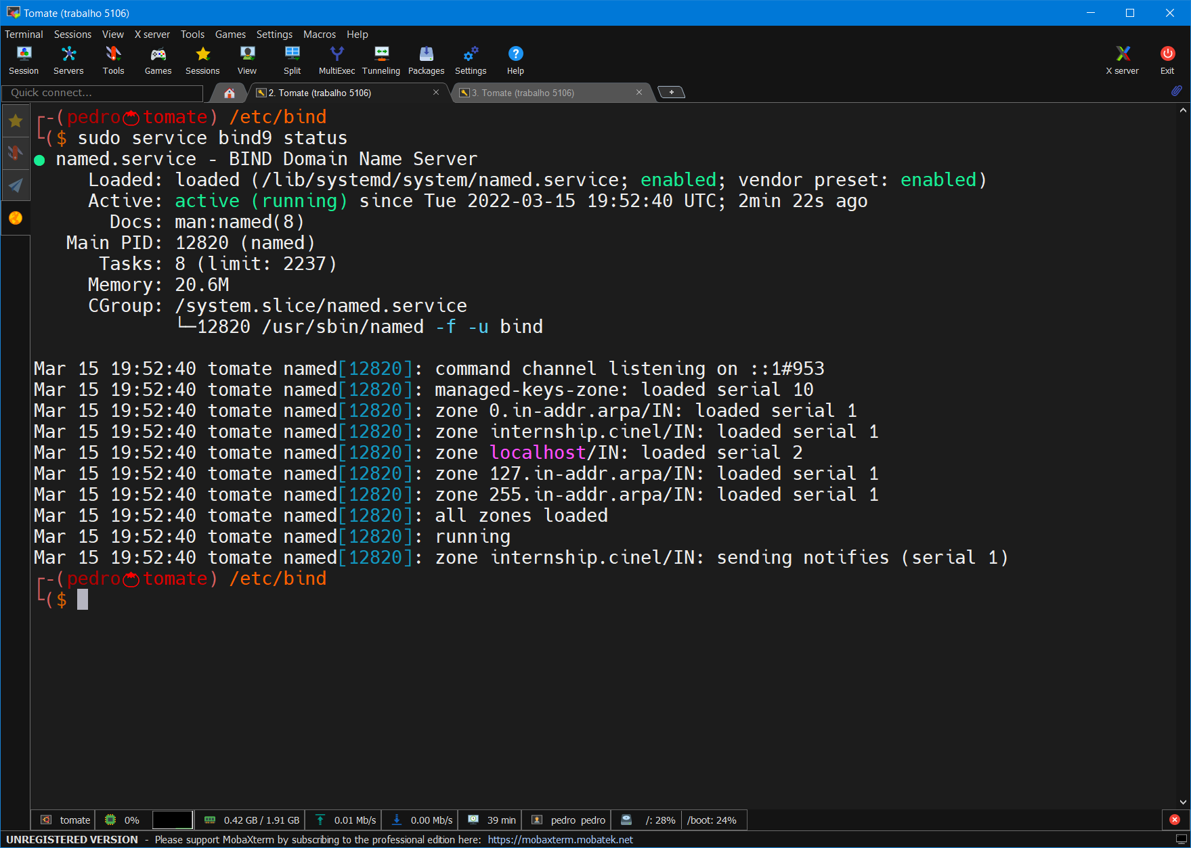
Task: Start a new session
Action: (24, 59)
